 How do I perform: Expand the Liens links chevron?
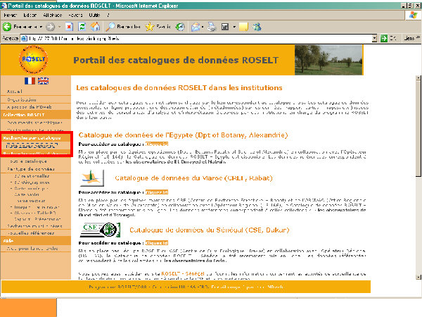tap(418, 37)
